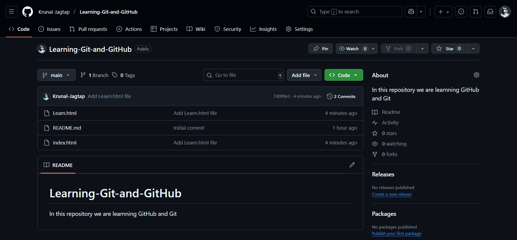Click the Fork button
517x240 pixels.
pyautogui.click(x=399, y=49)
